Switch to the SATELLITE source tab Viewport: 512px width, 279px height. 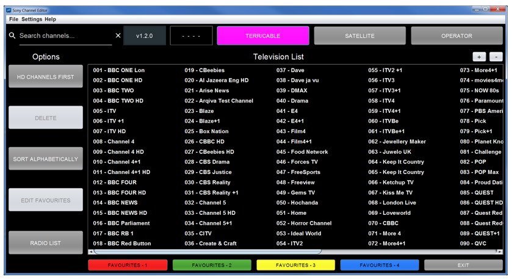tap(359, 36)
